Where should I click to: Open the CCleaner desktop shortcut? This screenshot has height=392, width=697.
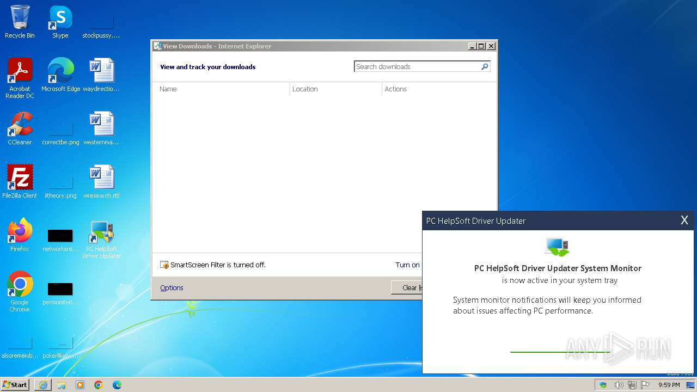tap(20, 128)
